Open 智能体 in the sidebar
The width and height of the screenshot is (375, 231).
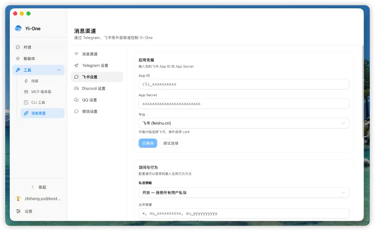(38, 58)
